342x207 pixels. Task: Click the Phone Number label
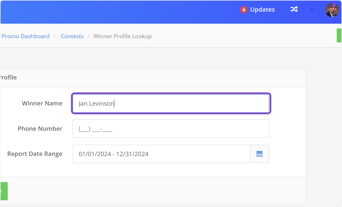pyautogui.click(x=40, y=129)
